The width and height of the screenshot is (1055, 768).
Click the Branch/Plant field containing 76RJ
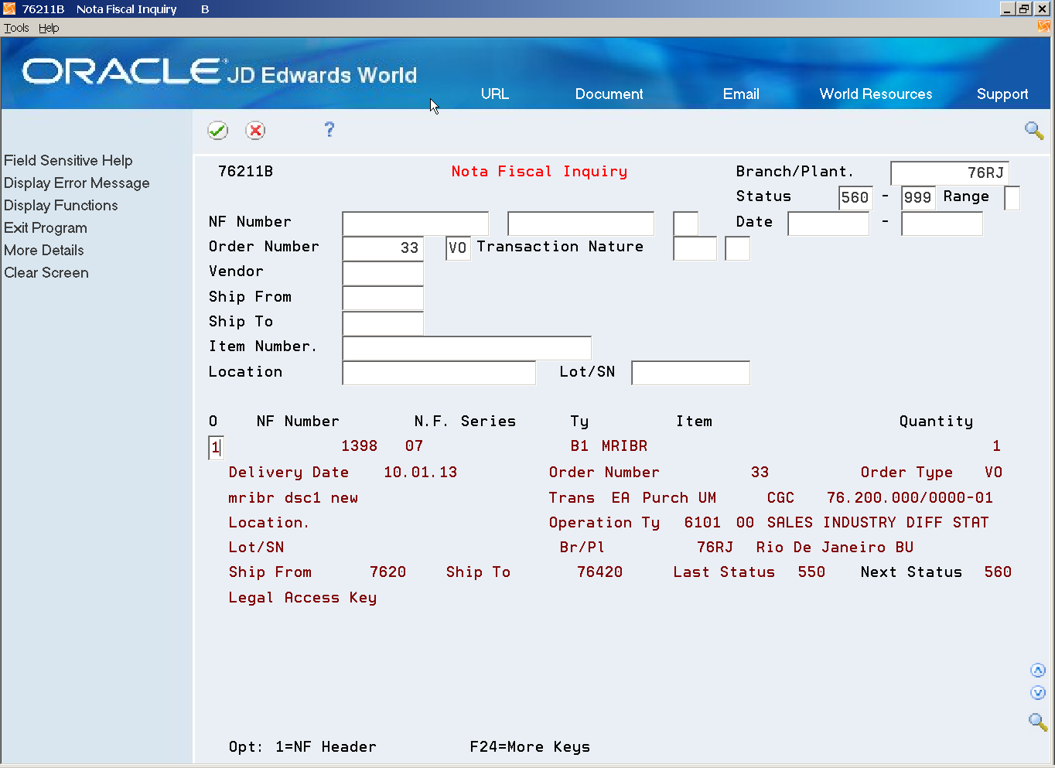[950, 172]
